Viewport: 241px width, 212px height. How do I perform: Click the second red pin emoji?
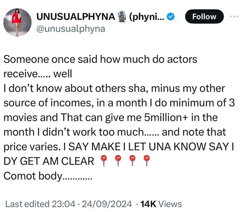[118, 161]
